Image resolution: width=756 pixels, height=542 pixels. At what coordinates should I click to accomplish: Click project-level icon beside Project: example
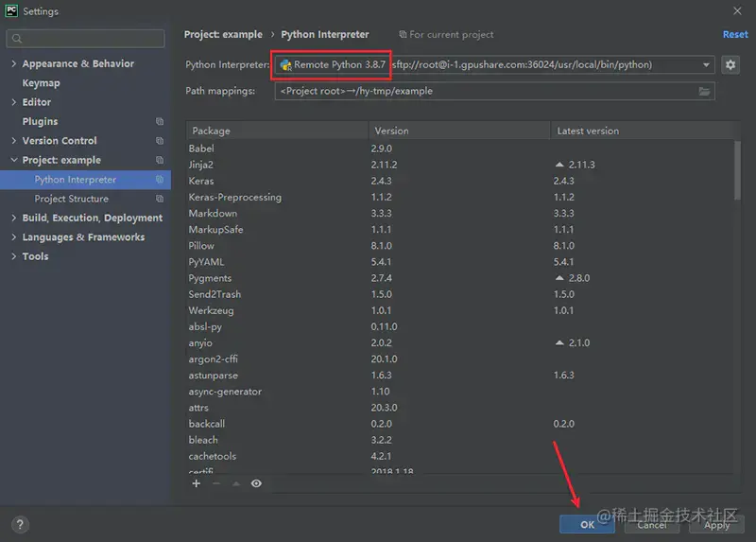point(160,160)
